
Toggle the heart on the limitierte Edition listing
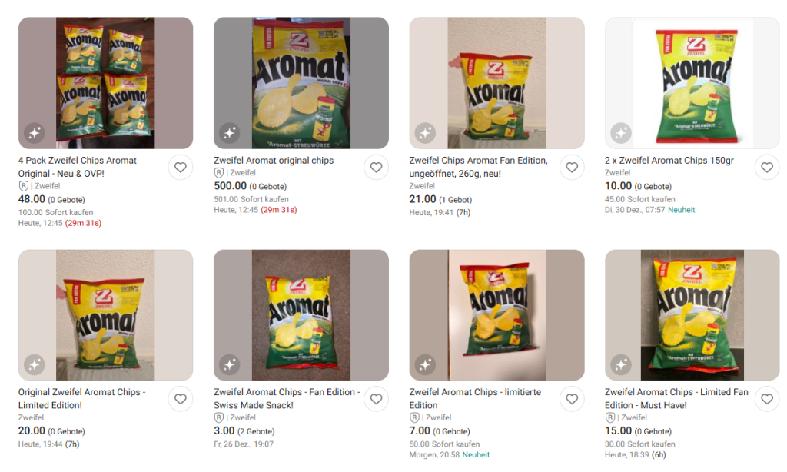(x=572, y=399)
